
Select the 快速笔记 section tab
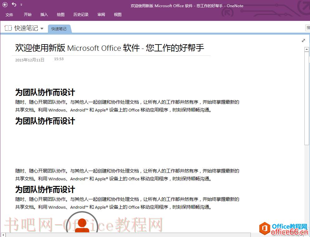(x=59, y=29)
